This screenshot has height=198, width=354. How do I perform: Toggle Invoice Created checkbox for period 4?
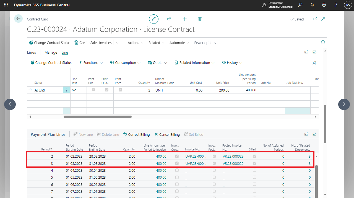177,170
